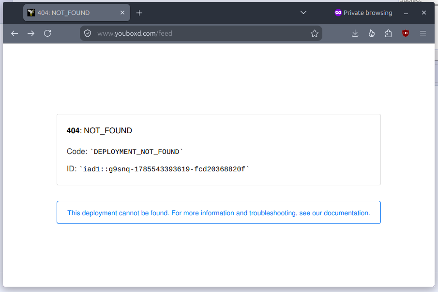Close the private browsing window
The width and height of the screenshot is (438, 292).
pos(424,13)
